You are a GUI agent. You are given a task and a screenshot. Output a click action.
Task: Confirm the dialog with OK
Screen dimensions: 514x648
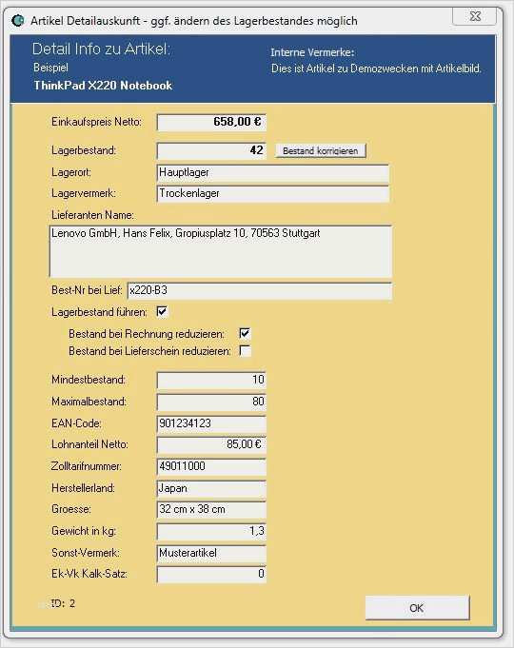(x=417, y=608)
